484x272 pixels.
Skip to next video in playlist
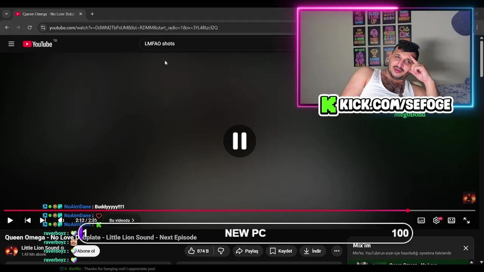[43, 221]
